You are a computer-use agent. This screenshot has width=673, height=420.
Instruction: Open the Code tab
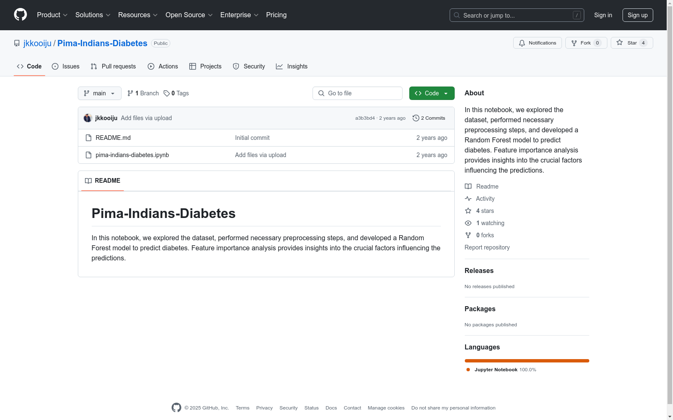point(29,66)
